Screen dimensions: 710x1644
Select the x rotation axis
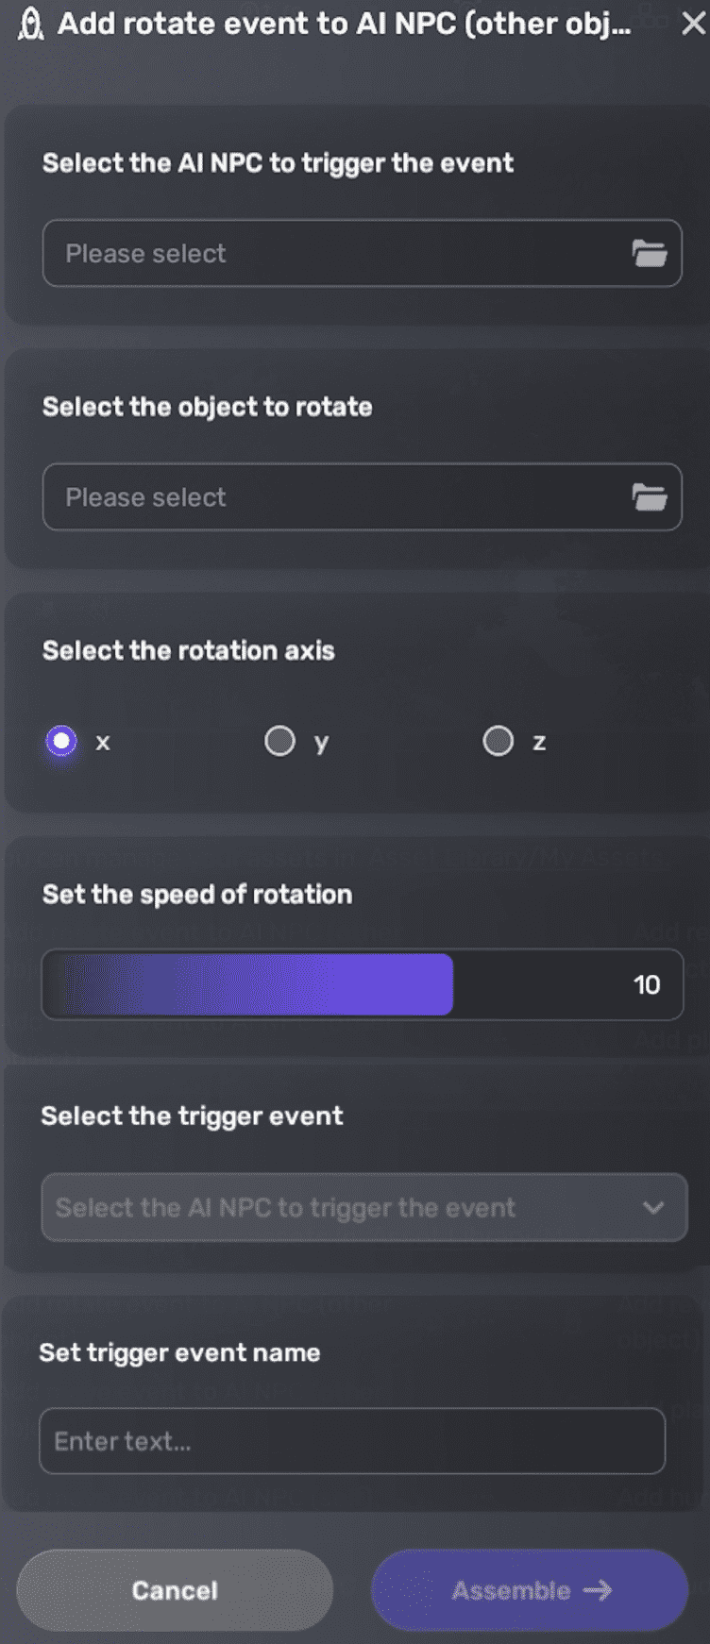(60, 741)
